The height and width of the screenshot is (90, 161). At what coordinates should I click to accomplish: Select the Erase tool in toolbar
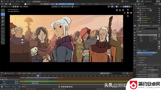coord(3,21)
